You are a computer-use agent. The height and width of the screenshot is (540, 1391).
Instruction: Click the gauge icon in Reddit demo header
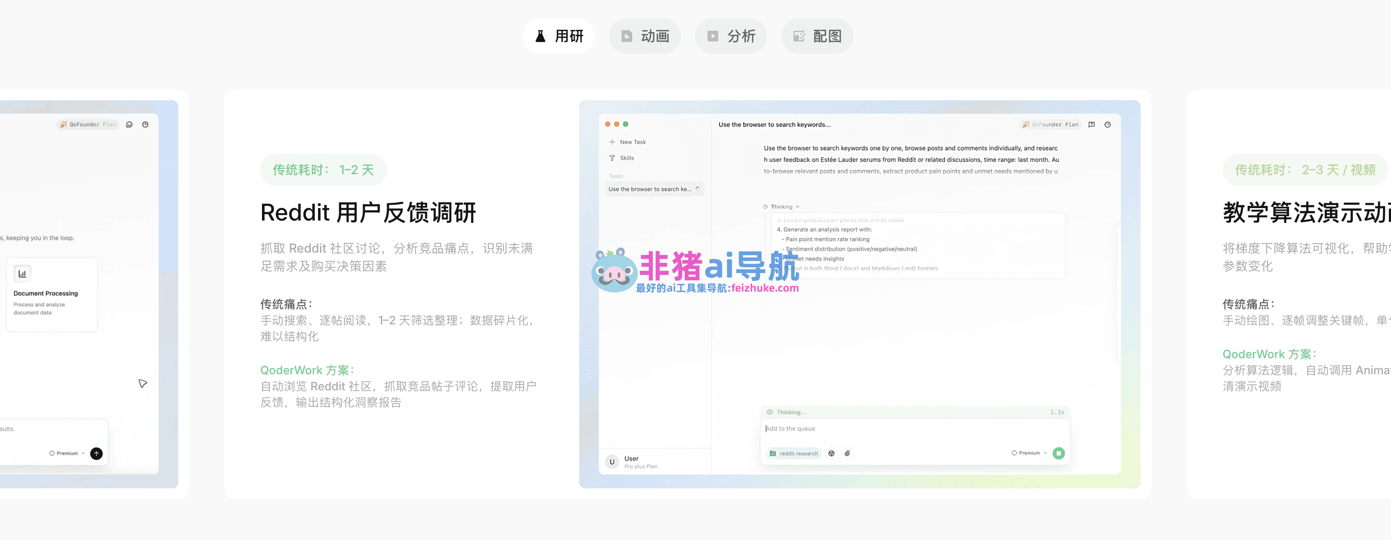1108,125
